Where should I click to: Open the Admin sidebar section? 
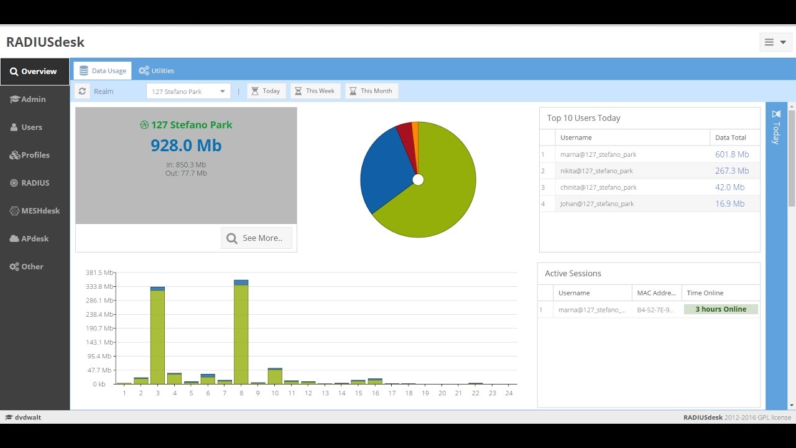tap(35, 99)
